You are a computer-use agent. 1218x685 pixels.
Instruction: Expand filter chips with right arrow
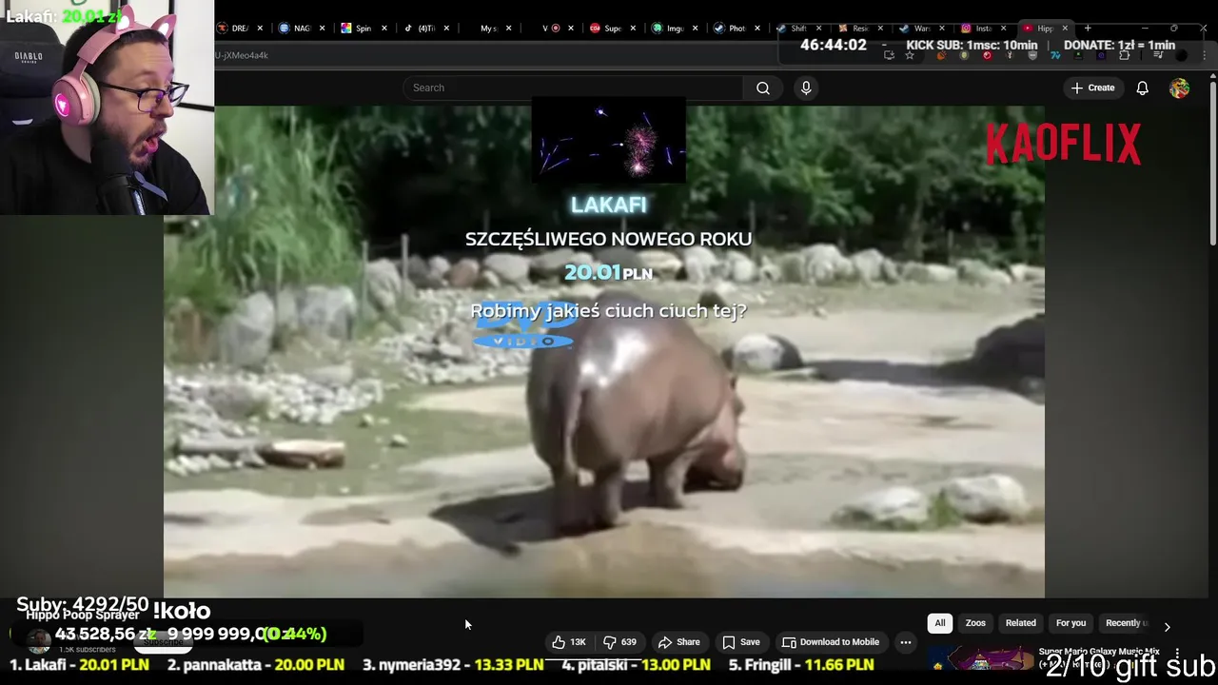[x=1167, y=627]
